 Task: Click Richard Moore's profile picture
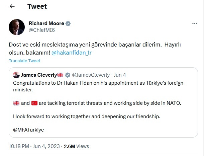[16, 27]
